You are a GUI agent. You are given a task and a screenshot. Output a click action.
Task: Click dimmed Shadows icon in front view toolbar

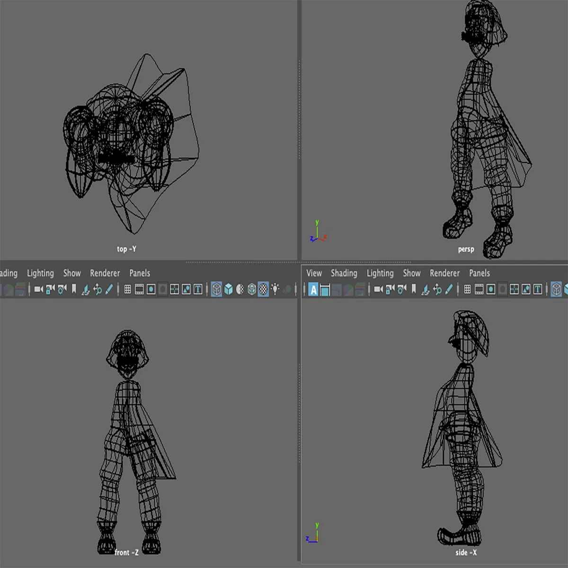(x=287, y=289)
